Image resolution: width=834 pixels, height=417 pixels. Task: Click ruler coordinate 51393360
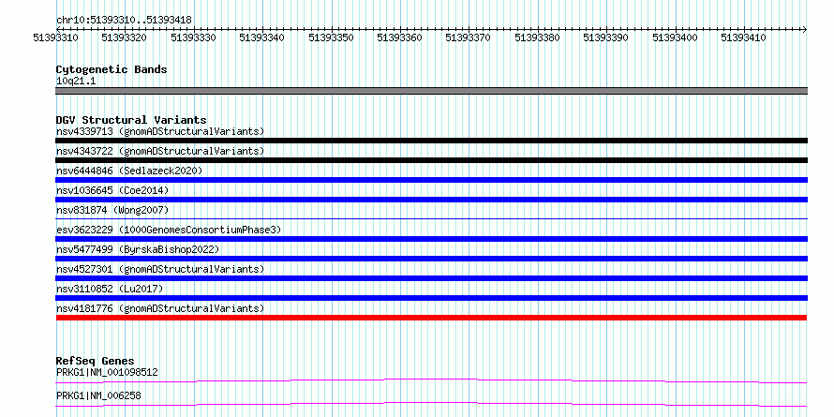pyautogui.click(x=399, y=37)
